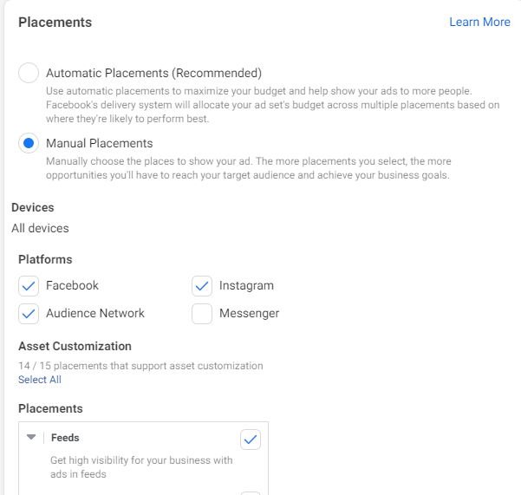The image size is (521, 495).
Task: Click the Automatic Placements (Recommended) label
Action: (x=153, y=74)
